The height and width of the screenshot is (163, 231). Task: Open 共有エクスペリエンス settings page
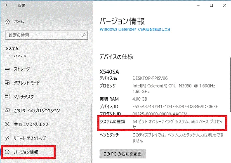coord(31,124)
